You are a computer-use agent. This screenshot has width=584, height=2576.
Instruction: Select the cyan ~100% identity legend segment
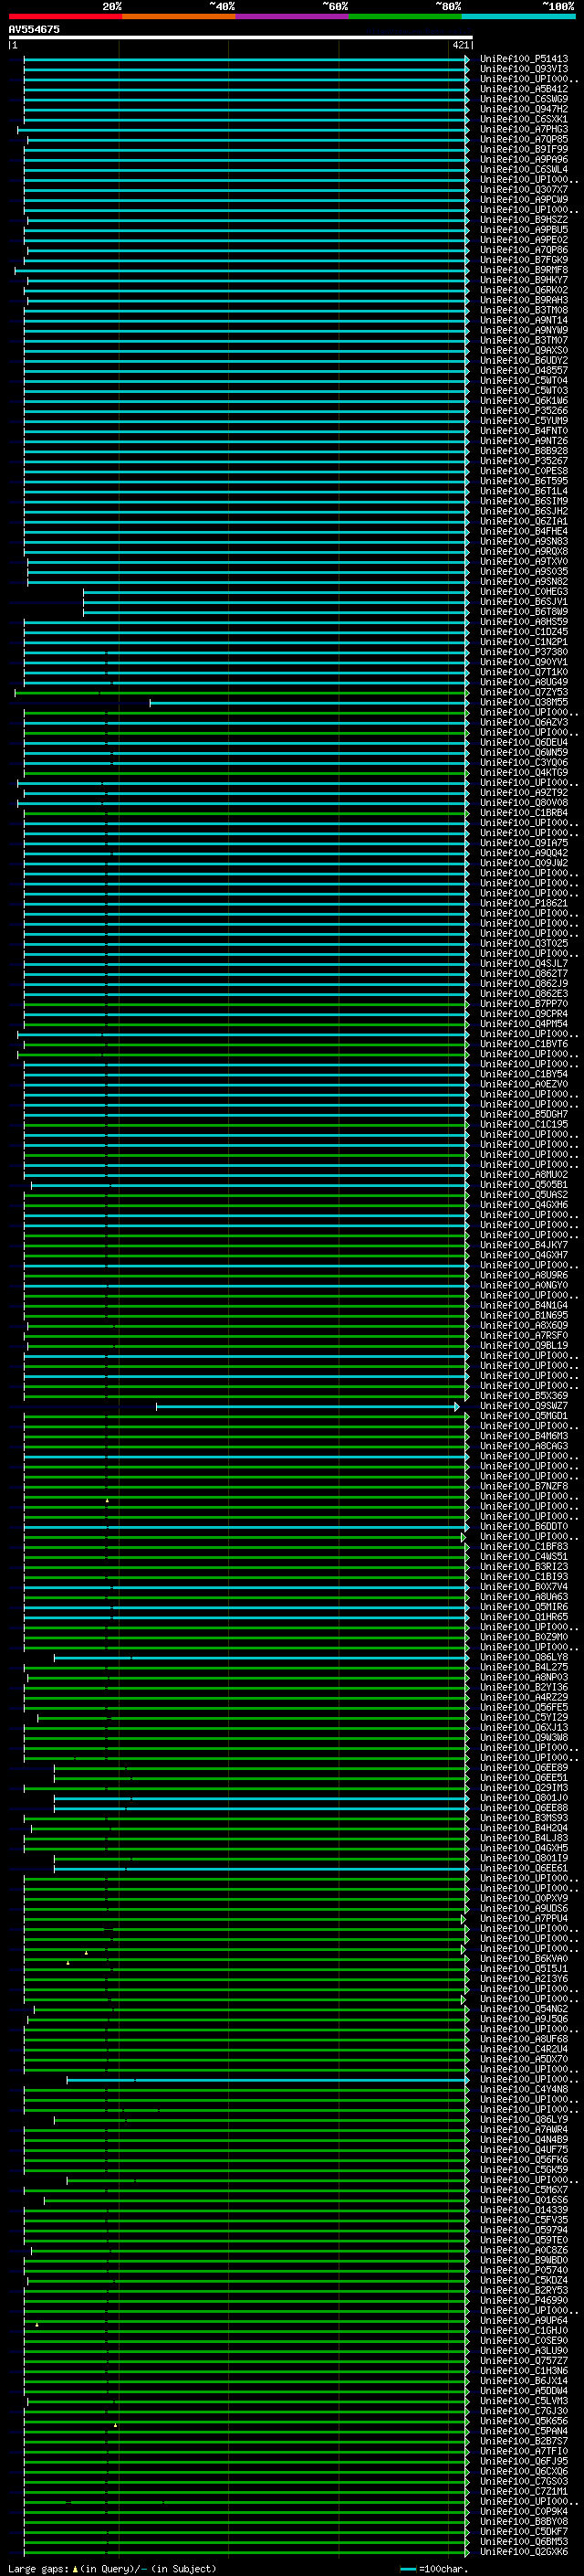point(518,16)
